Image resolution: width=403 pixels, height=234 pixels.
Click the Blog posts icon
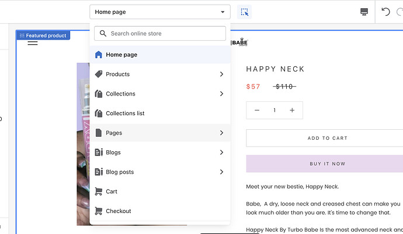pyautogui.click(x=98, y=172)
